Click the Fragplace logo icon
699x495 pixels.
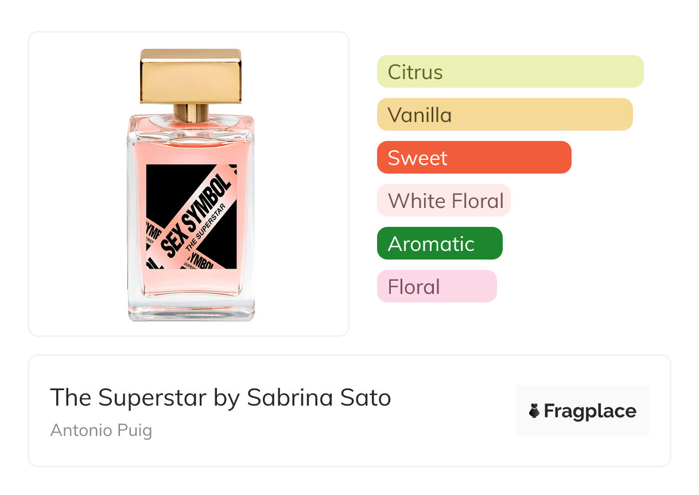click(534, 411)
